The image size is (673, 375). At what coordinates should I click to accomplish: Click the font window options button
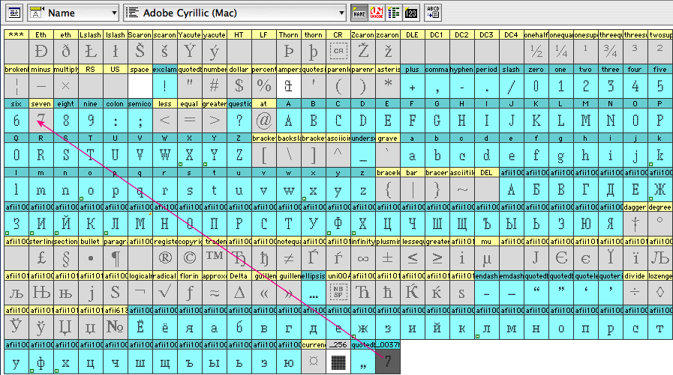tap(14, 13)
